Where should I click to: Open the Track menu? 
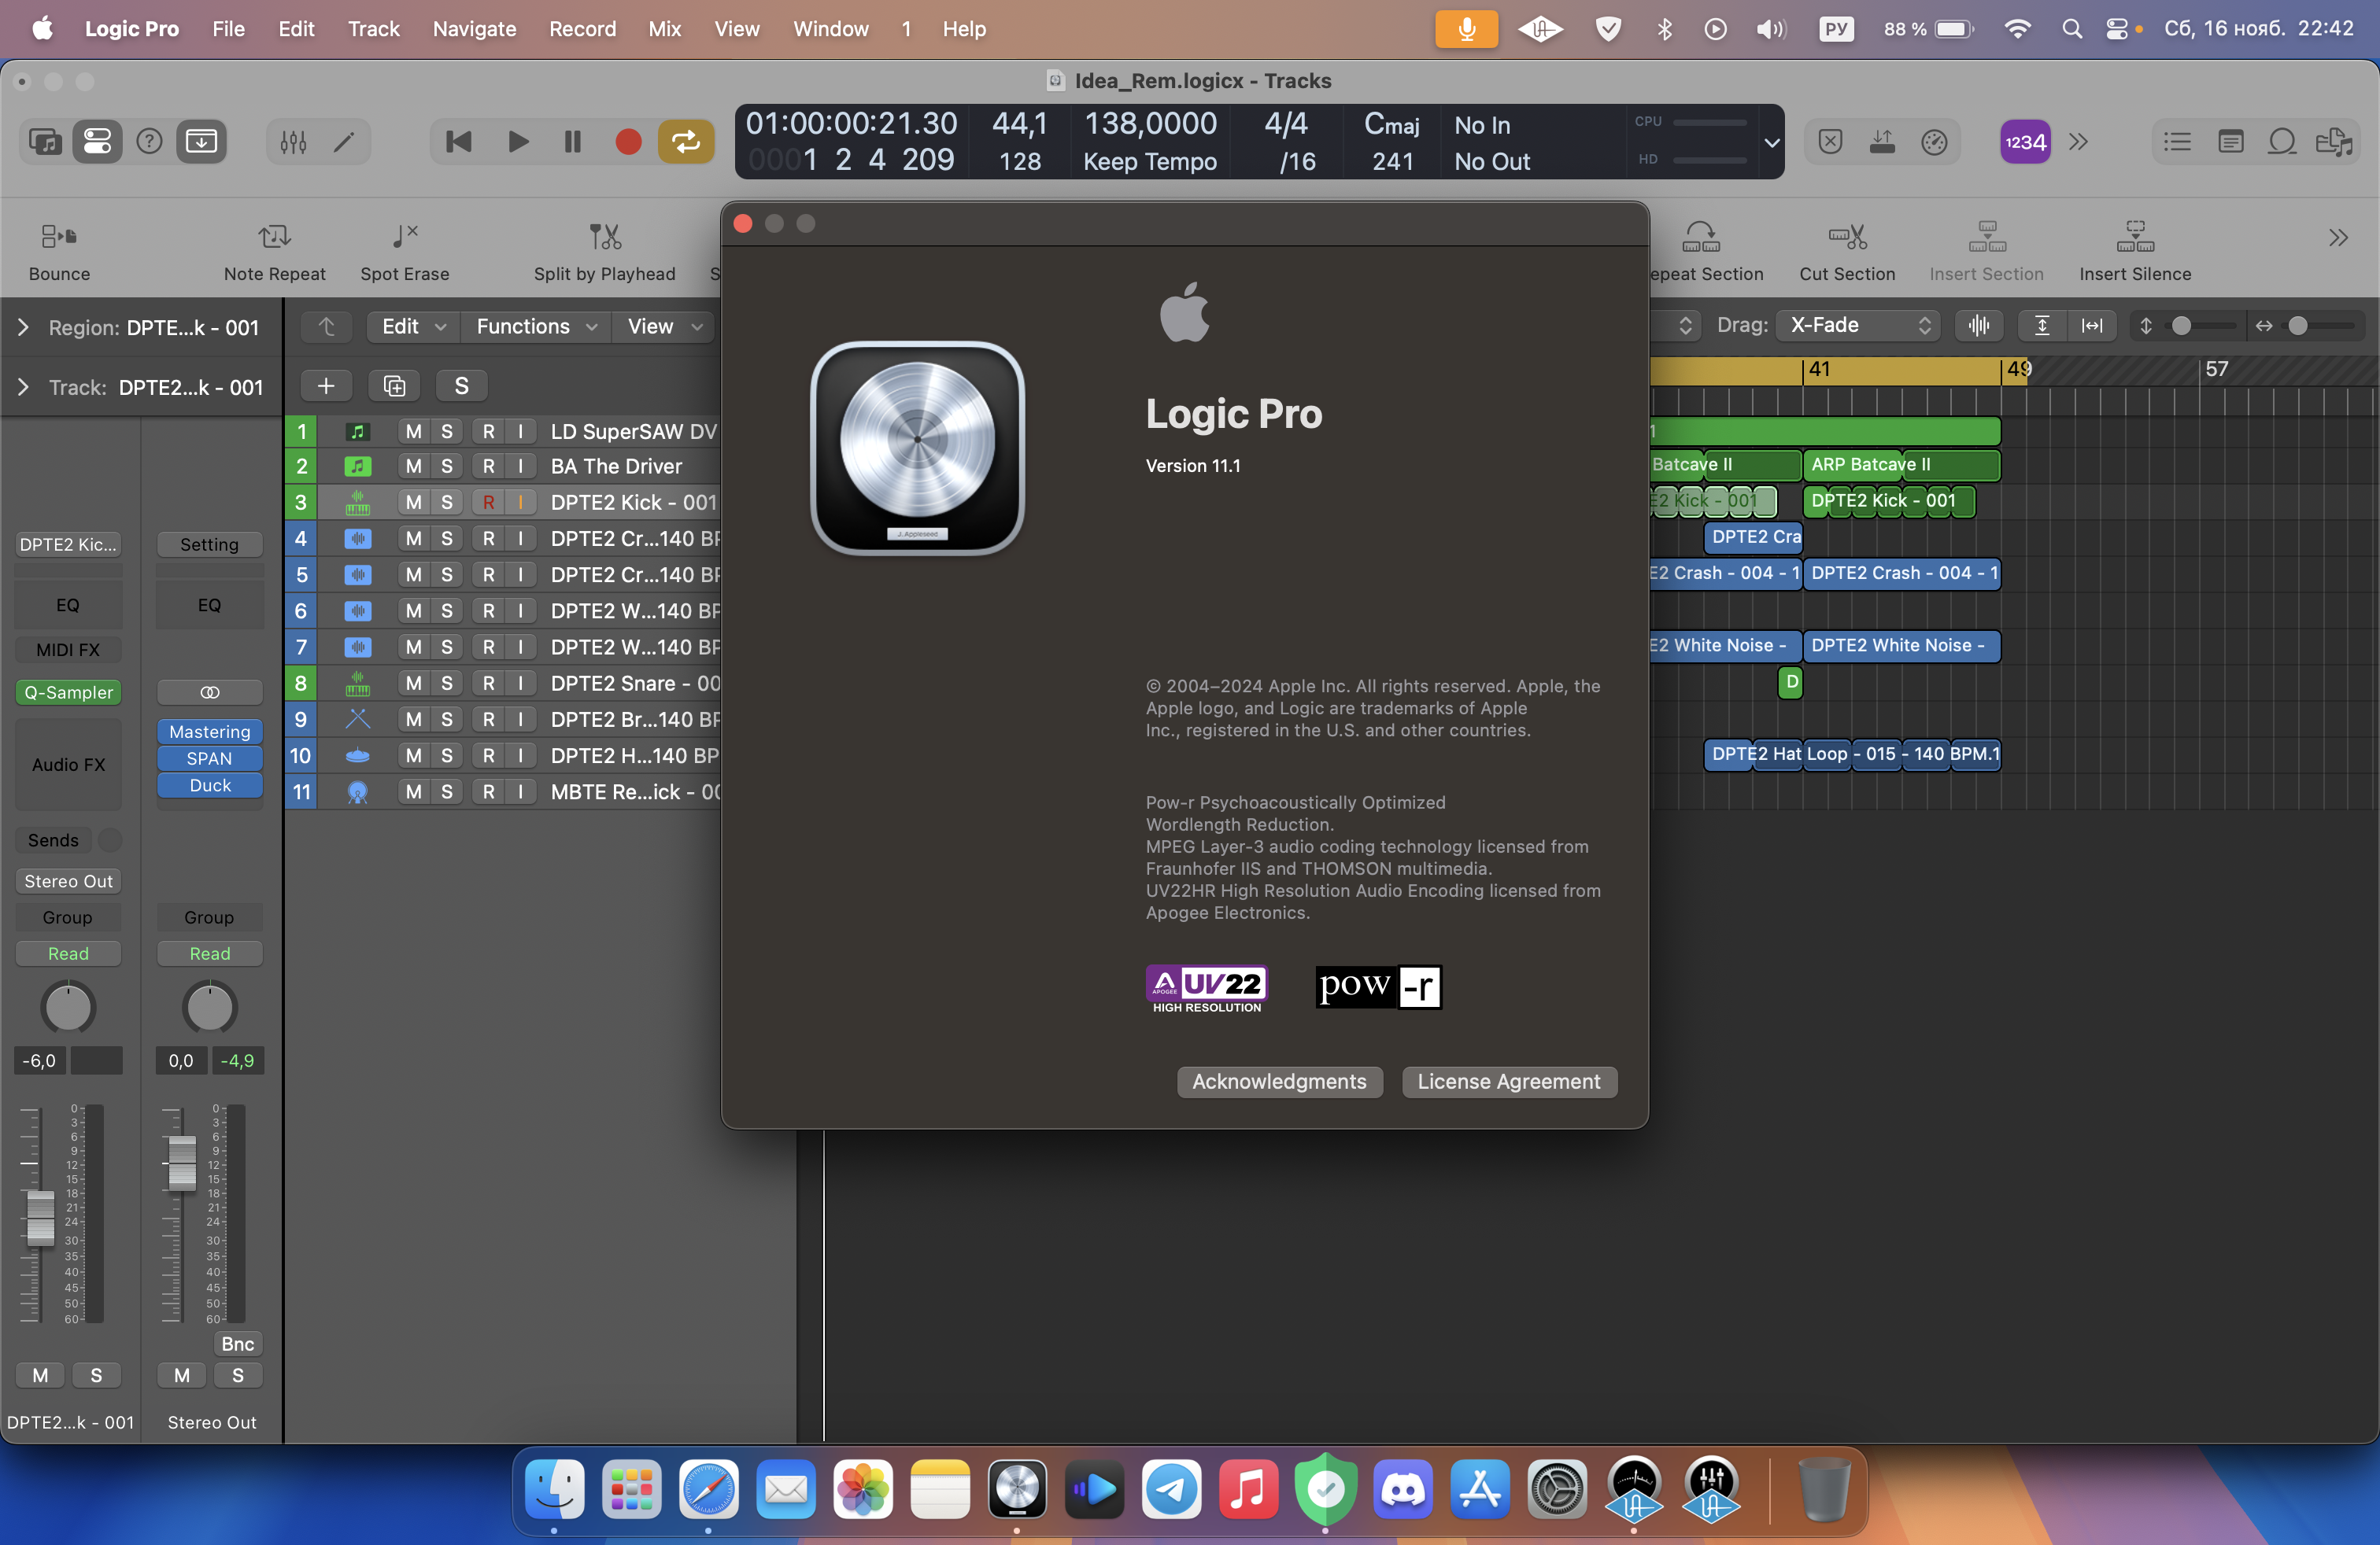point(374,29)
